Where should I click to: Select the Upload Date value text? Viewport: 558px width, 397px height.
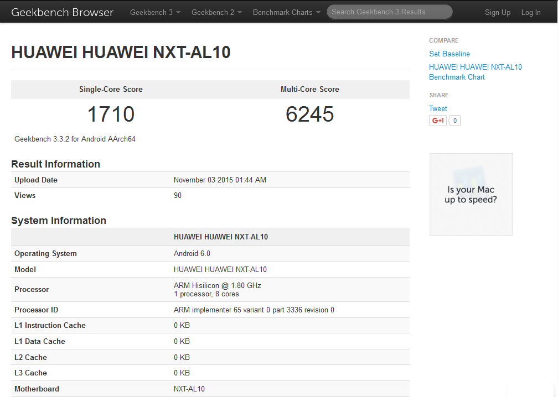point(220,180)
